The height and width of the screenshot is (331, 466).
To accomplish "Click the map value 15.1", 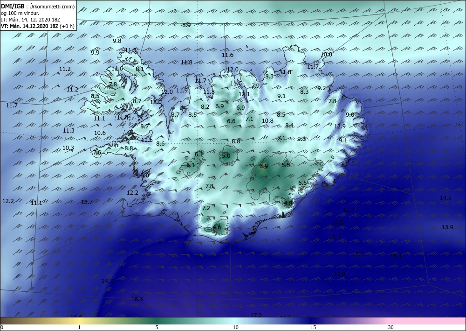I will [396, 256].
